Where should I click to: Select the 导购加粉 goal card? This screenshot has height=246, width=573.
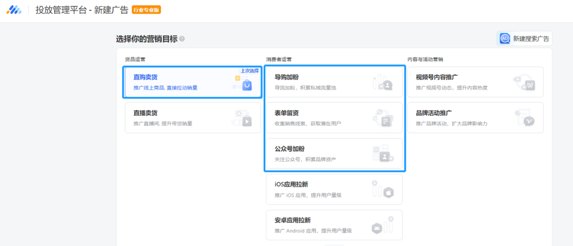[x=334, y=82]
